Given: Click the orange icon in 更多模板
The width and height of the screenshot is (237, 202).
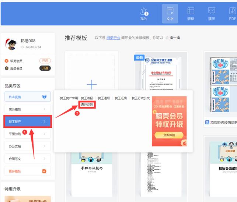Looking at the screenshot, I should (x=44, y=171).
